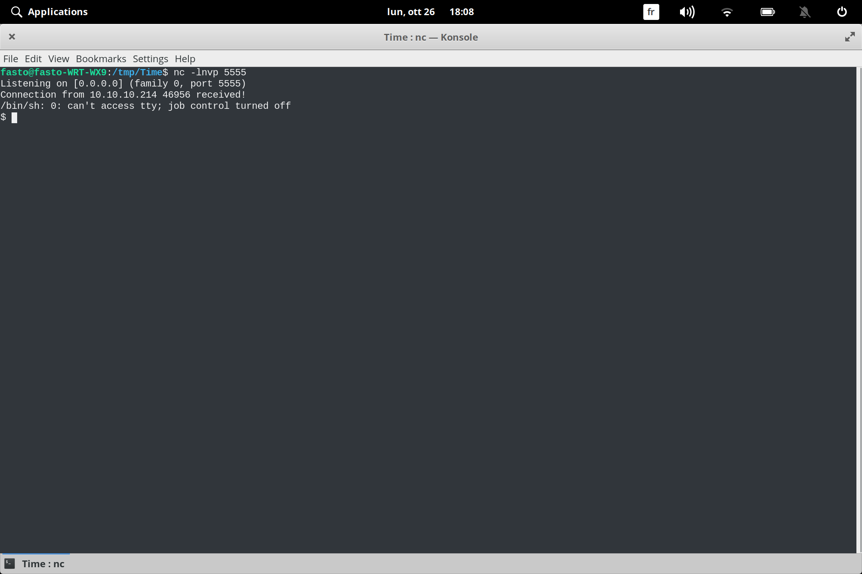Switch the fr keyboard layout indicator
The height and width of the screenshot is (574, 862).
tap(651, 12)
